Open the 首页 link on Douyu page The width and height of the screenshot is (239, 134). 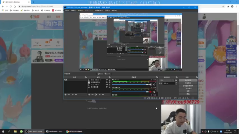pos(49,17)
